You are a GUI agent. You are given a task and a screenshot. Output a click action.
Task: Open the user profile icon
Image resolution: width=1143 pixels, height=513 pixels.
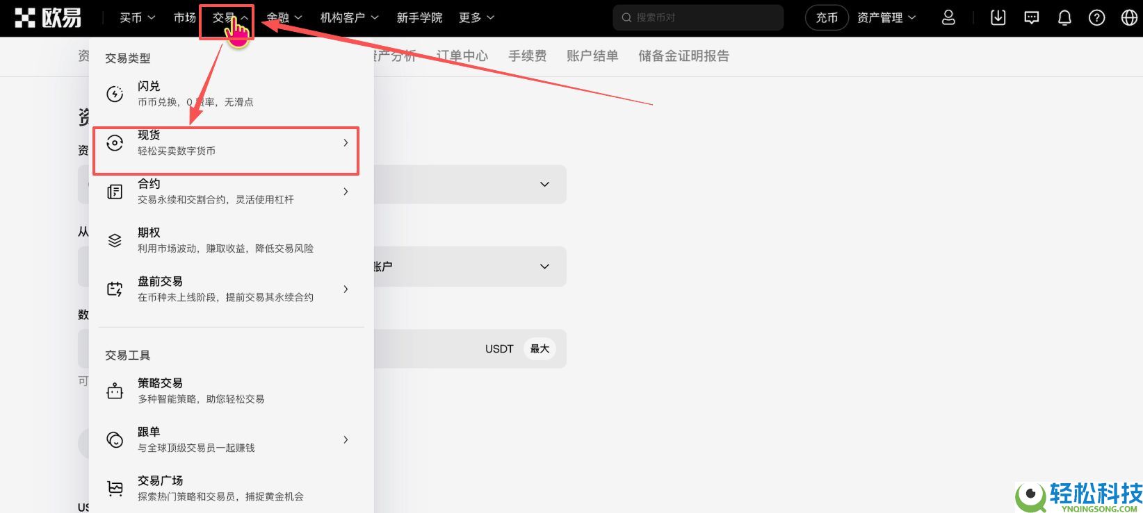(x=948, y=17)
